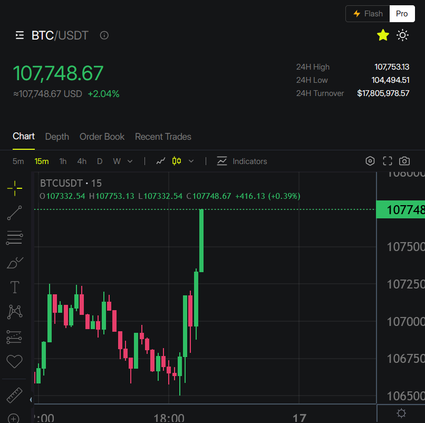This screenshot has width=425, height=423.
Task: Click the current price label 107748
Action: [401, 209]
